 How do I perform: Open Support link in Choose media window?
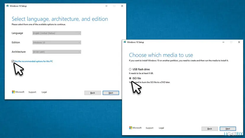[x=149, y=128]
